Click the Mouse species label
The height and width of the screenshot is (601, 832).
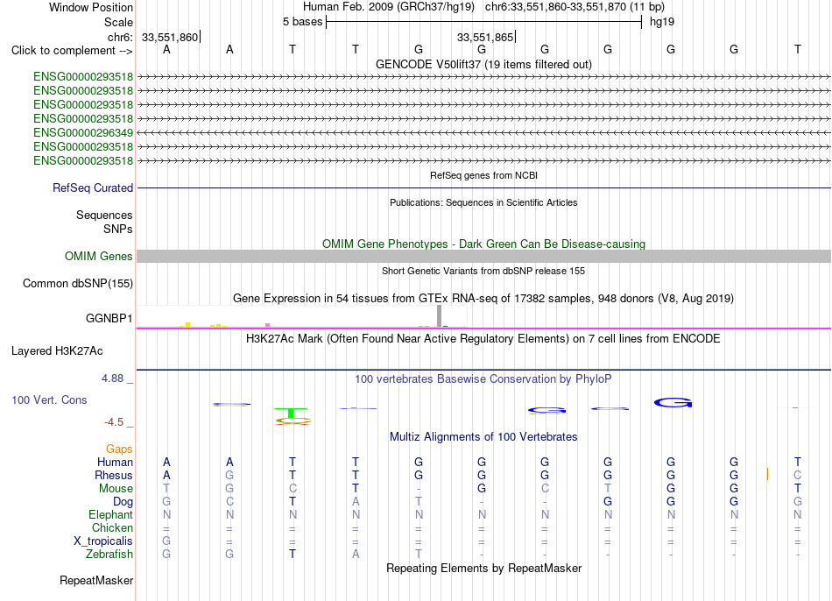tap(116, 489)
